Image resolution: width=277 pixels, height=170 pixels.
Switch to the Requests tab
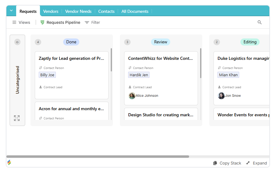click(x=28, y=11)
